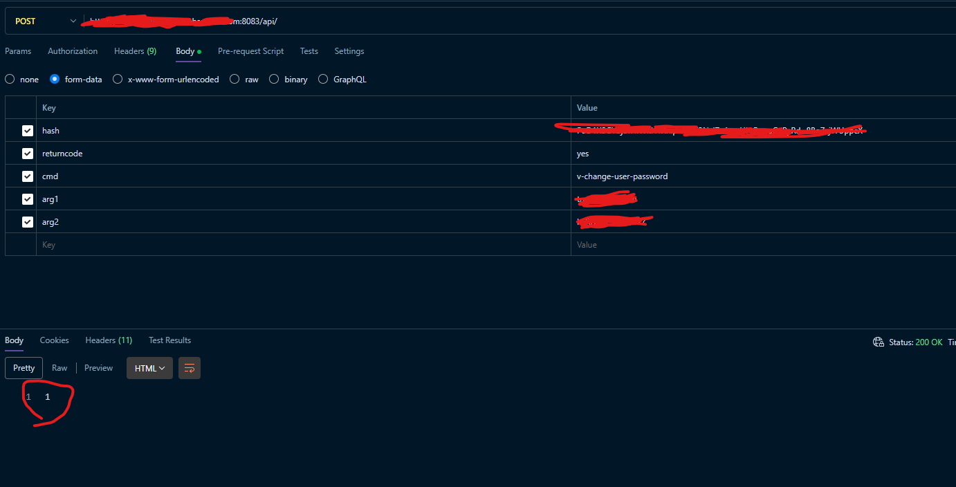Switch to Preview response view
956x487 pixels.
tap(98, 368)
